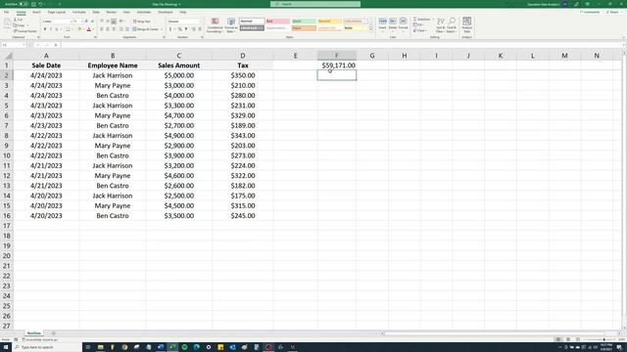Open the Comments pane button

(x=590, y=13)
